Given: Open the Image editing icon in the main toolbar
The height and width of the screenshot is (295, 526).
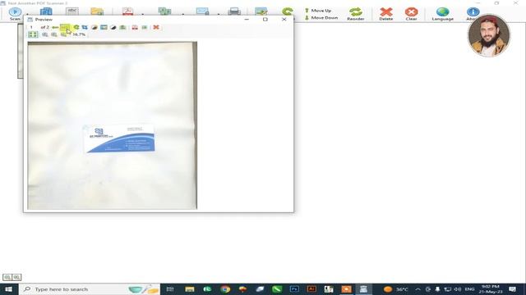Looking at the screenshot, I should (x=261, y=12).
